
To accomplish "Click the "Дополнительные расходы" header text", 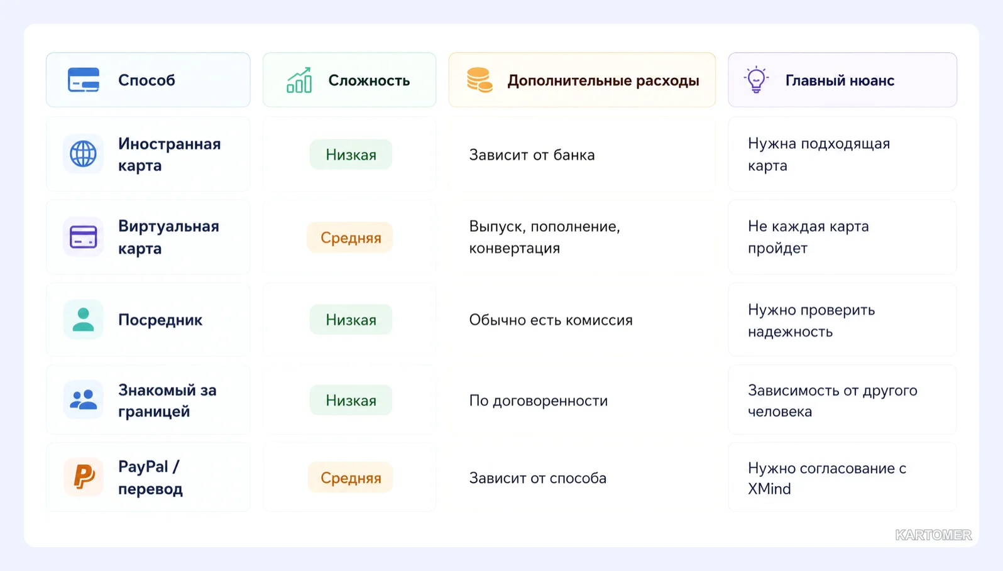I will click(x=603, y=80).
